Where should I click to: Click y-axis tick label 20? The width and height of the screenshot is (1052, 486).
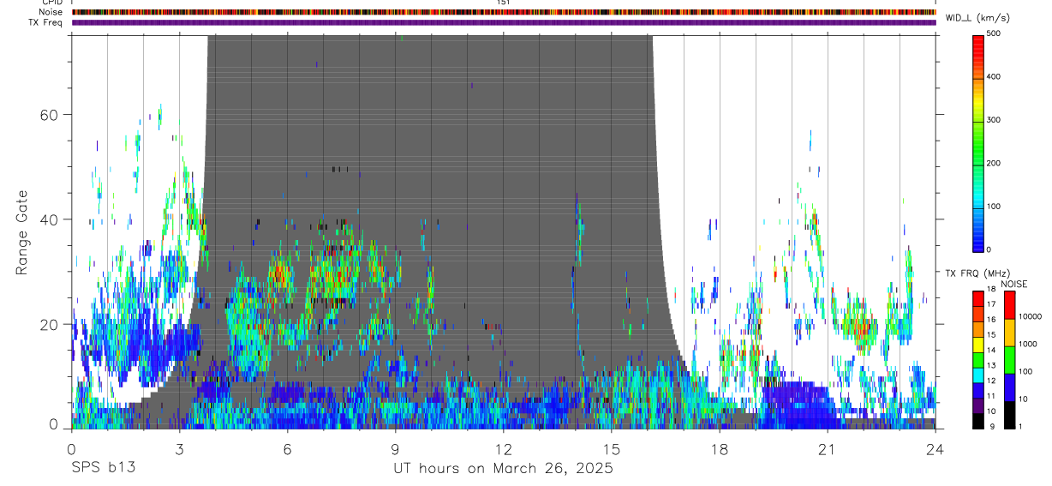[x=51, y=324]
